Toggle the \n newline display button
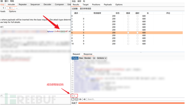This screenshot has width=185, height=106. tap(94, 58)
